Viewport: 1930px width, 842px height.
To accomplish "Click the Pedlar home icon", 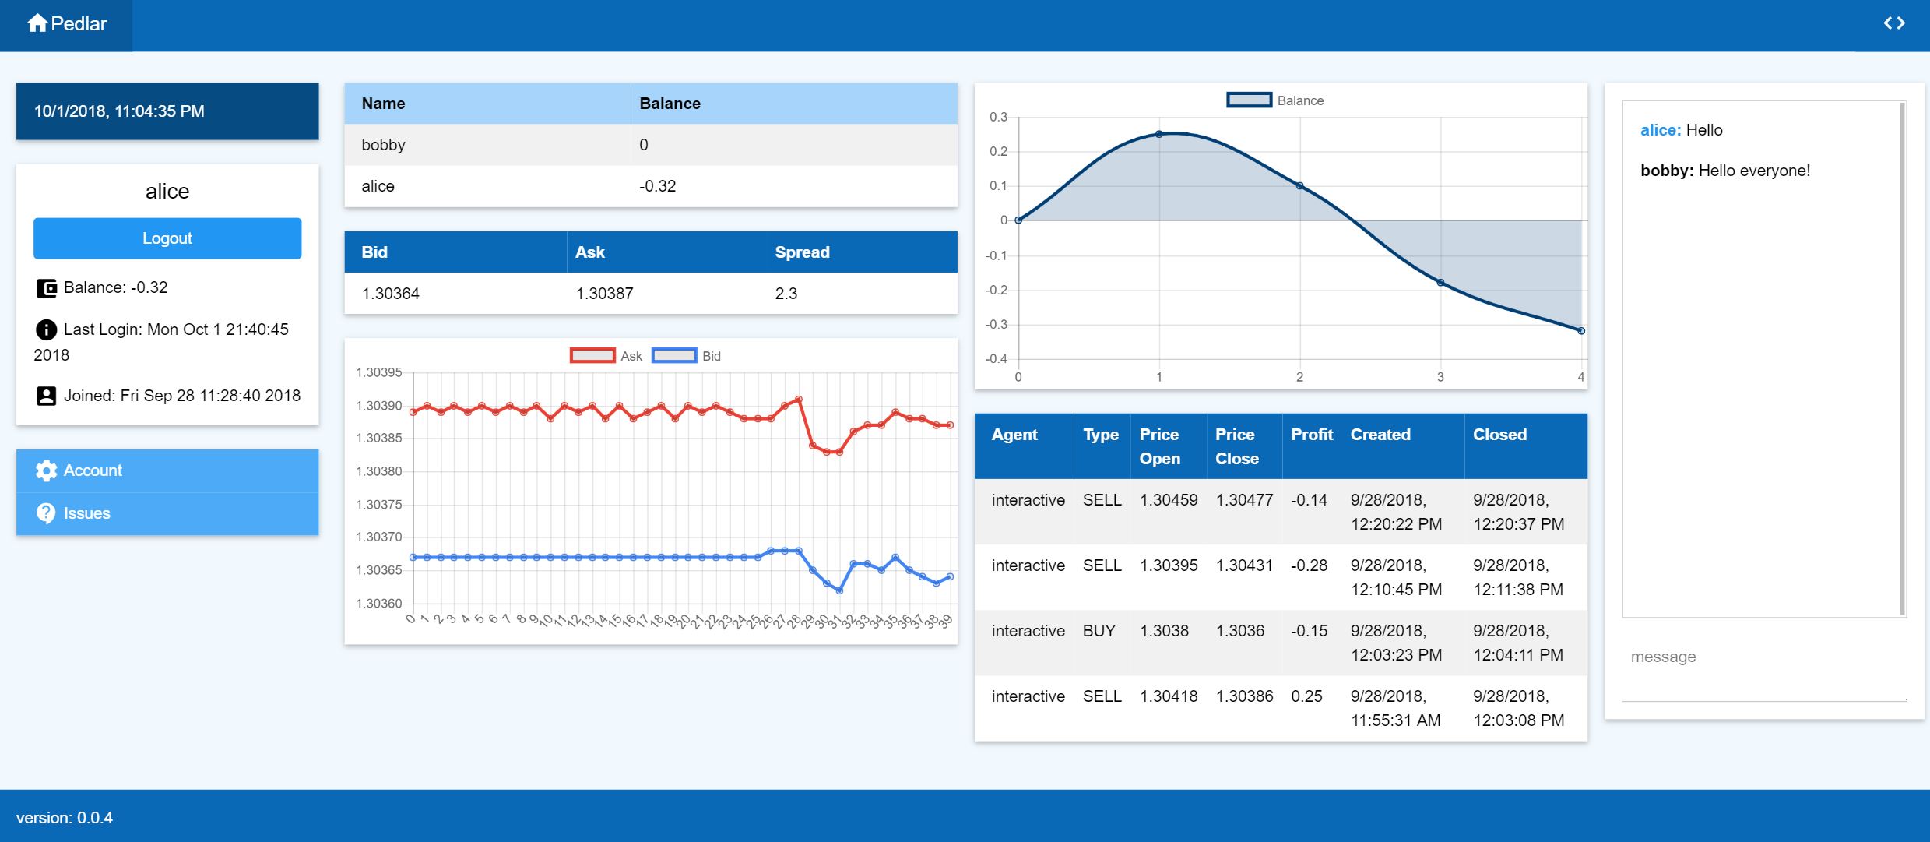I will pyautogui.click(x=37, y=23).
